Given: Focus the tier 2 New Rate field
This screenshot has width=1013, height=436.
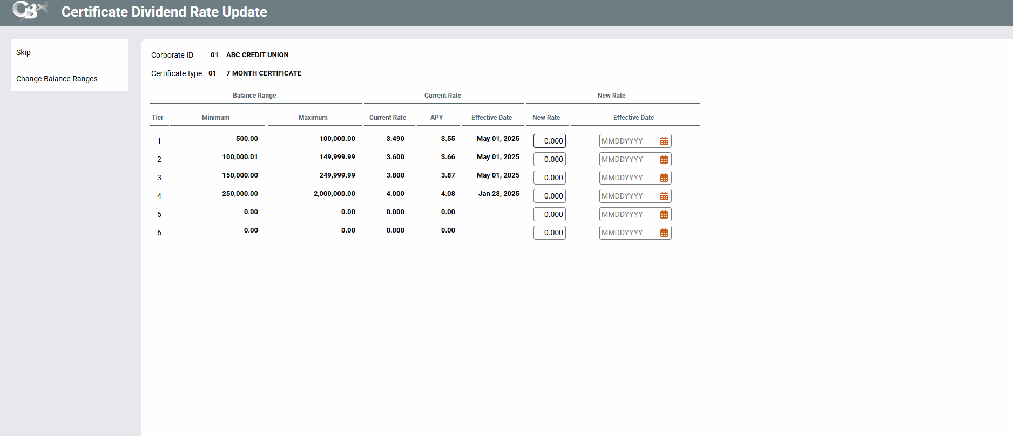Looking at the screenshot, I should tap(549, 159).
